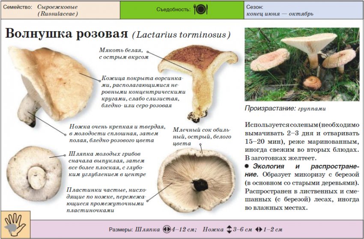The width and height of the screenshot is (364, 239).
Task: Click the value 1–2 см
Action: [273, 230]
